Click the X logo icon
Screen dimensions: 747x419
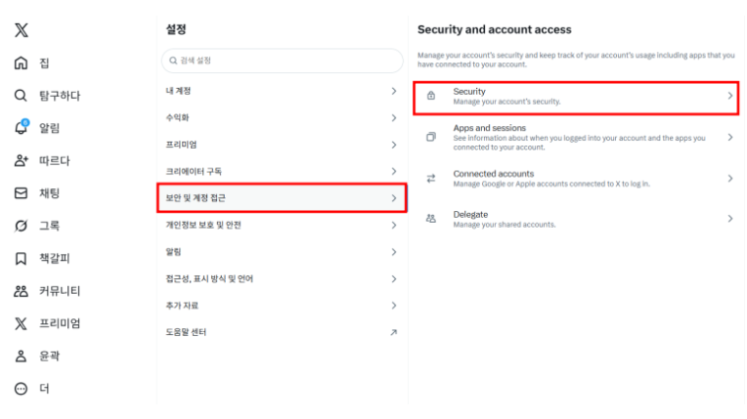point(21,30)
